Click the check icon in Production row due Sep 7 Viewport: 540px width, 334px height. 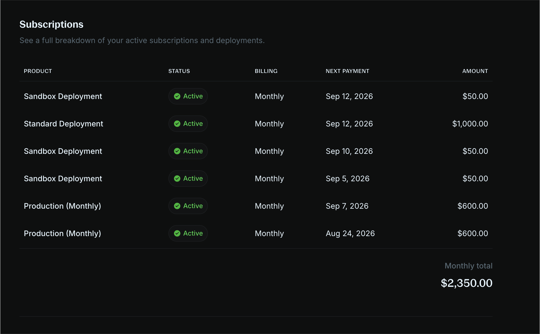[x=177, y=206]
